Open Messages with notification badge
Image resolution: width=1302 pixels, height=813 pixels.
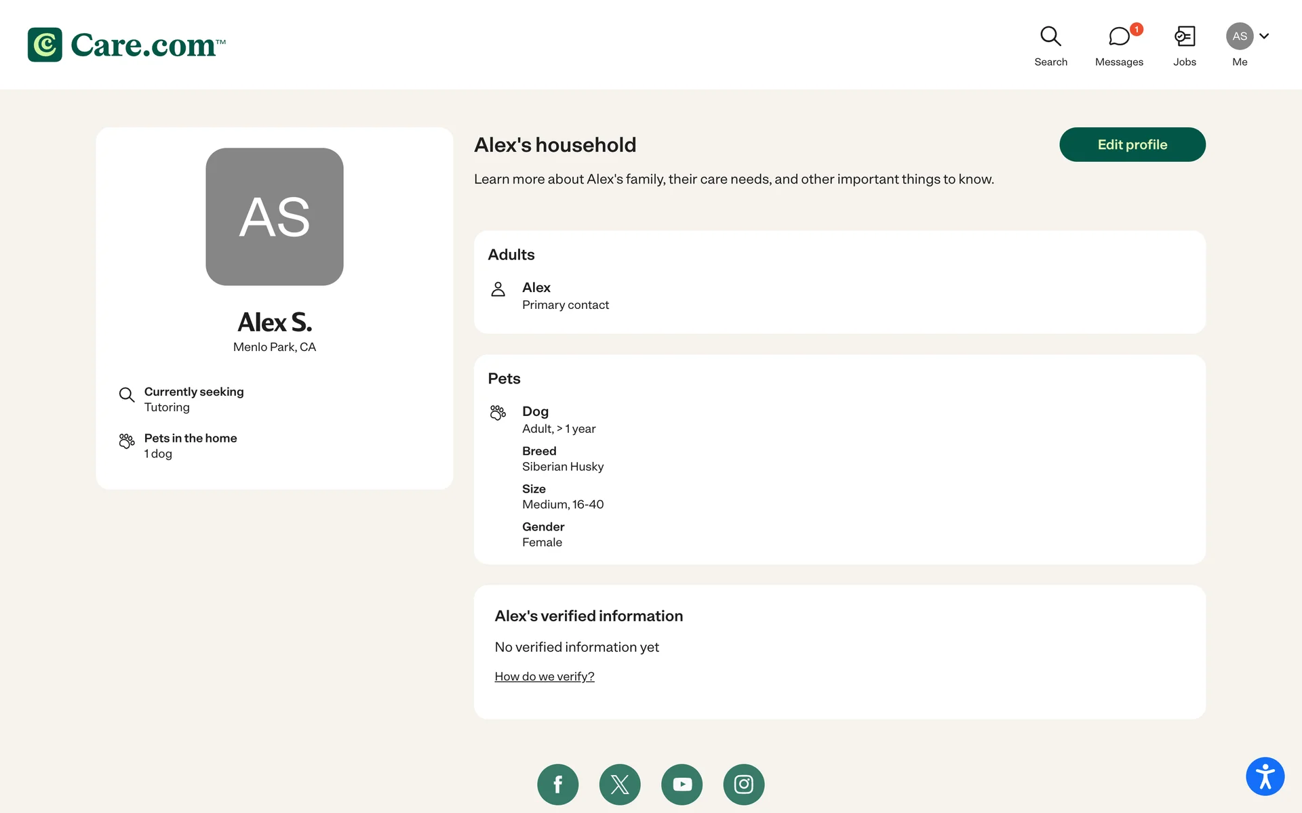coord(1120,37)
